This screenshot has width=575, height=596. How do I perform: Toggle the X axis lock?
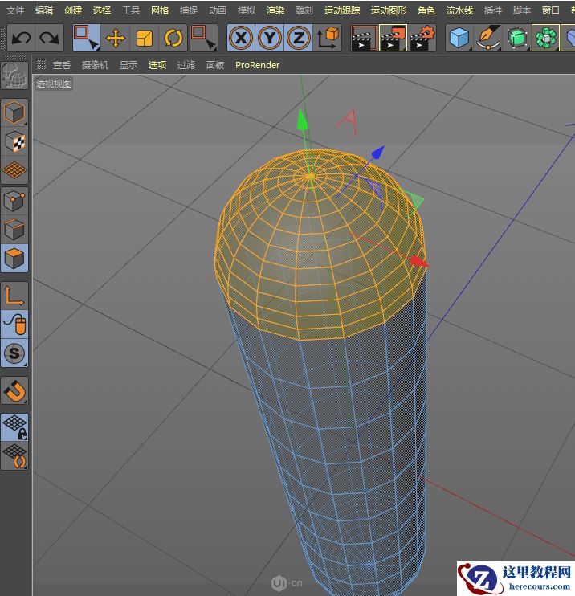point(241,38)
